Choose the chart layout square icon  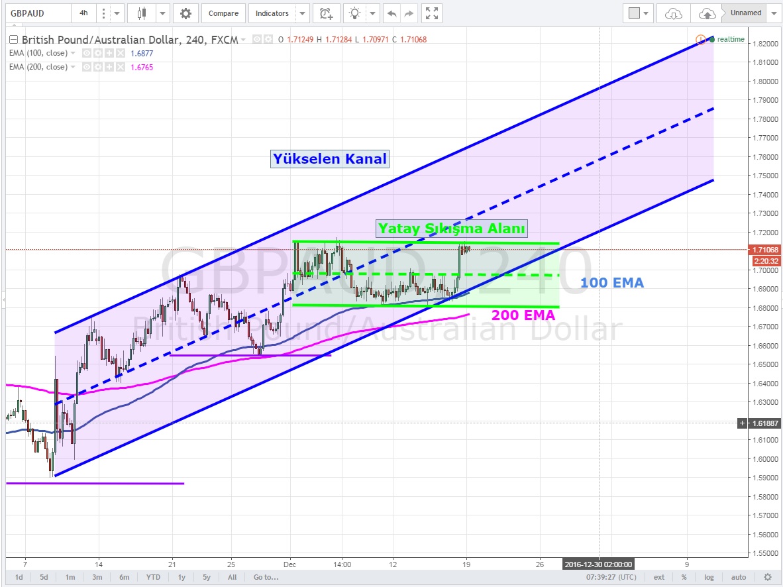pyautogui.click(x=634, y=13)
